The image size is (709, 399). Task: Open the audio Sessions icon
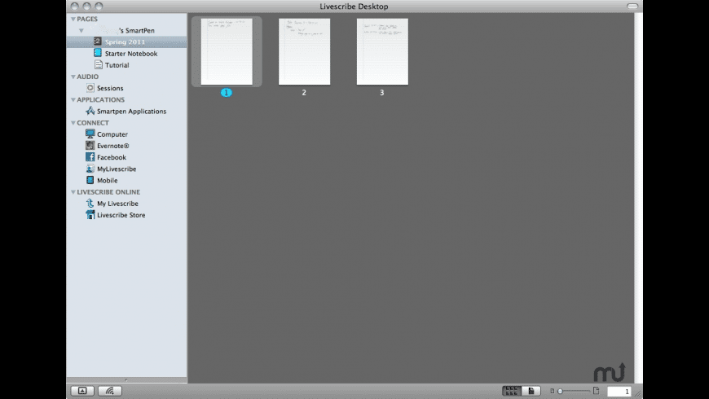90,88
